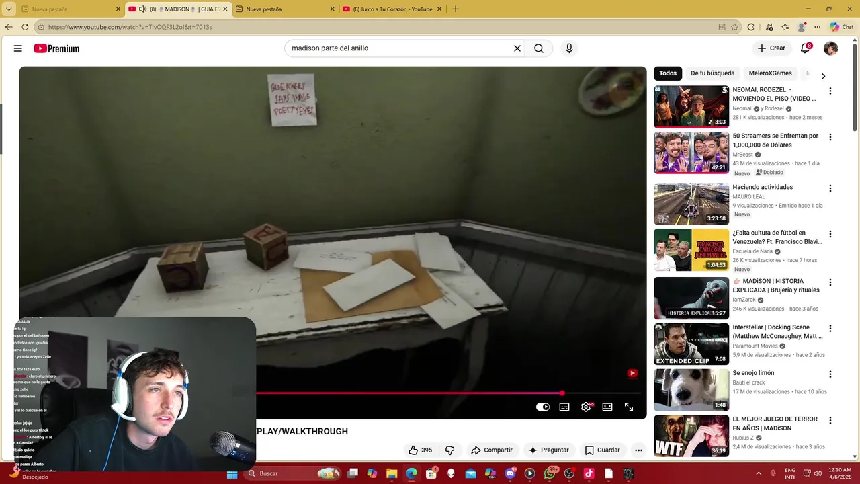Open the favorites list icon

tap(785, 27)
